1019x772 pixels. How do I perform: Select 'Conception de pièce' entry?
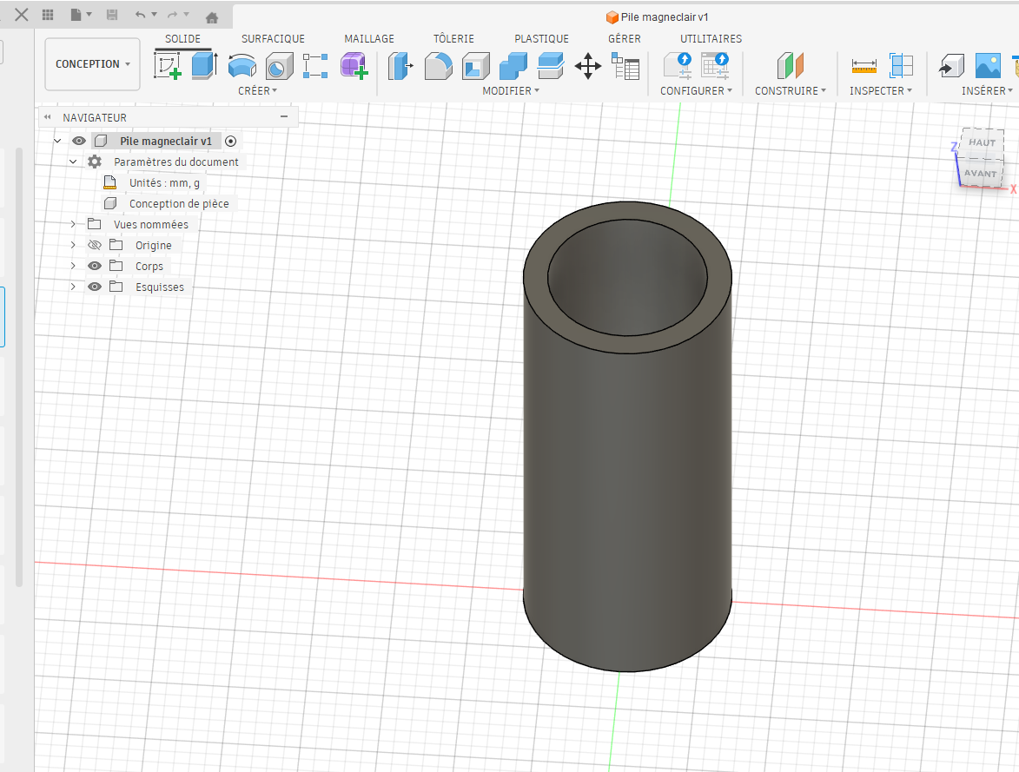pyautogui.click(x=179, y=203)
